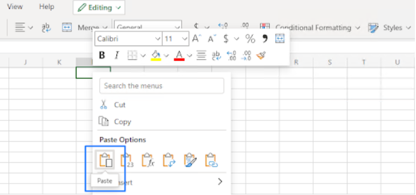Image resolution: width=416 pixels, height=195 pixels.
Task: Expand the currency format dropdown arrow in mini toolbar
Action: coord(236,39)
